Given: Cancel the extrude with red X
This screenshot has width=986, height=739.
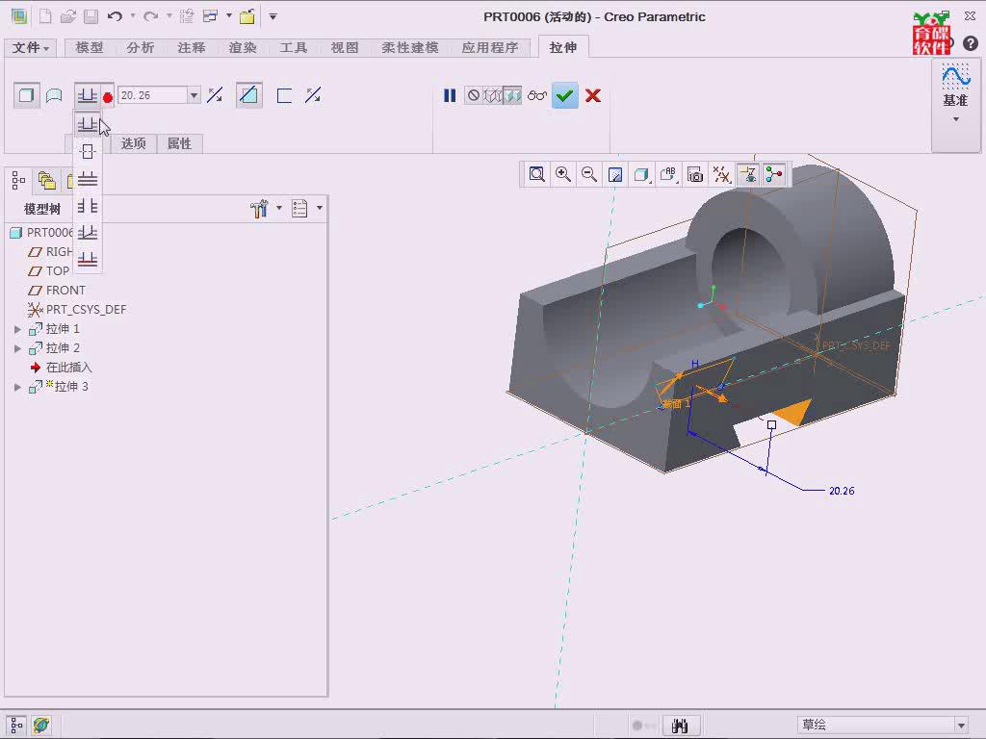Looking at the screenshot, I should point(593,95).
